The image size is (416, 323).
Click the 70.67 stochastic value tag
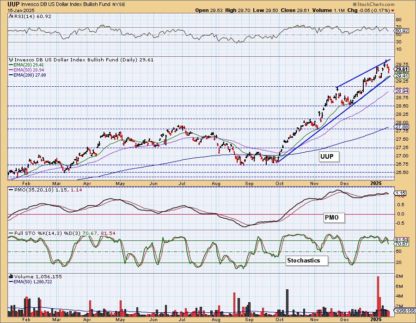(402, 244)
